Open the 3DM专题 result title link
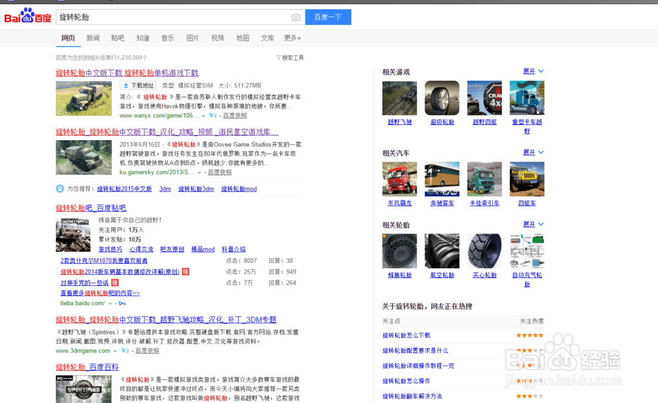658x403 pixels. (x=166, y=320)
